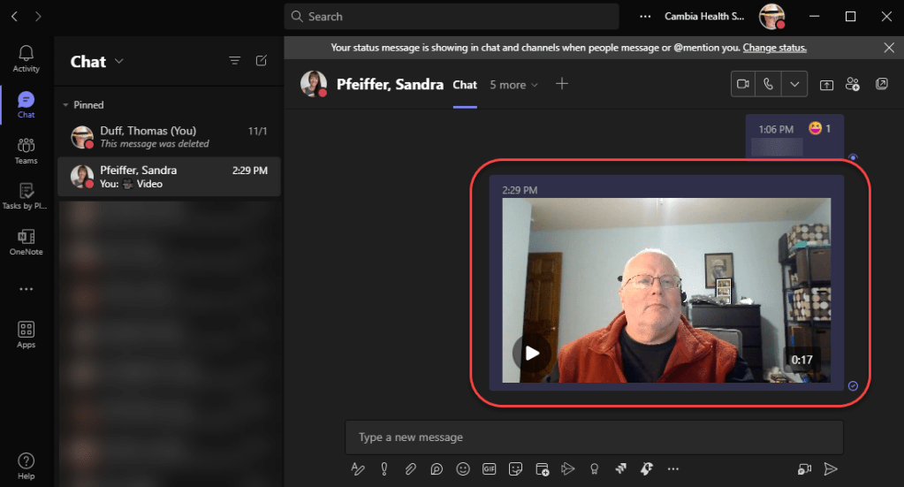Open the emoji picker
Screen dimensions: 904x487
tap(462, 468)
